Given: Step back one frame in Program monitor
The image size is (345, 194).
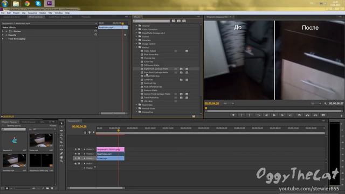Looking at the screenshot, I should [266, 115].
